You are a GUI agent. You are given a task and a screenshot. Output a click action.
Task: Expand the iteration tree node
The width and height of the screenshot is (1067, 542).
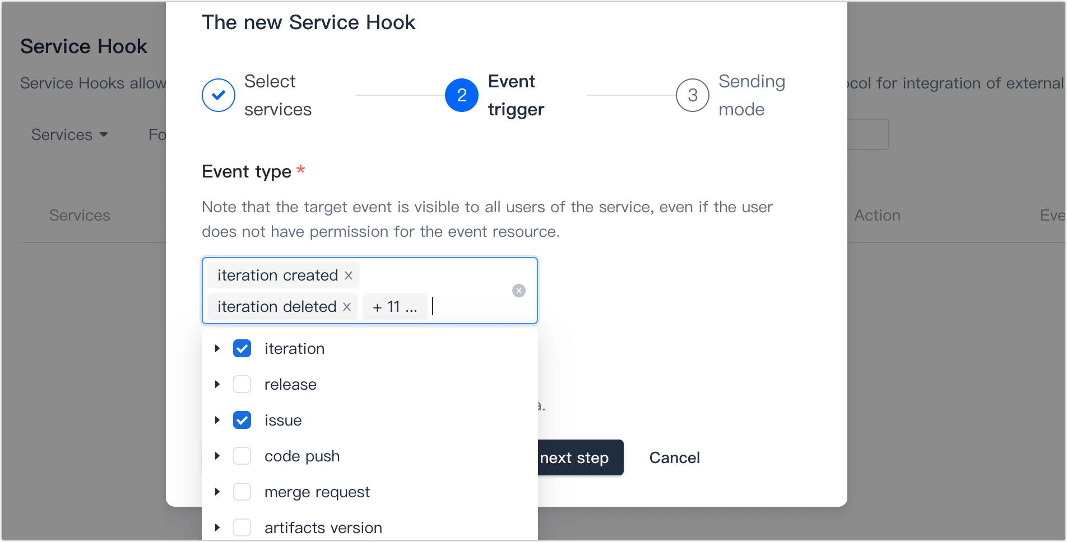217,348
